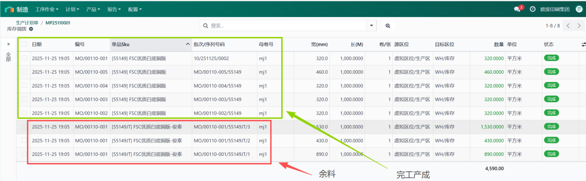The image size is (586, 181).
Task: Check the row MO/00110-004
Action: coord(24,86)
